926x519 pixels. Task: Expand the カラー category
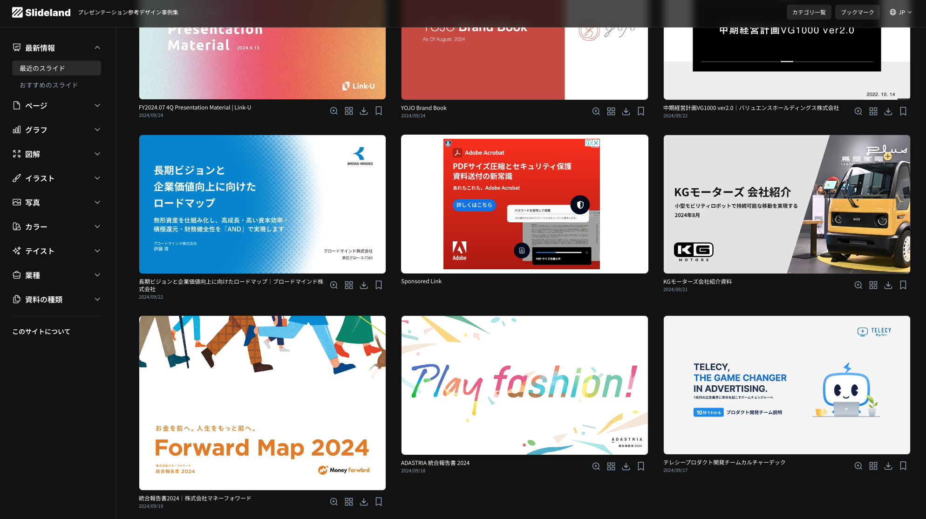[x=56, y=227]
